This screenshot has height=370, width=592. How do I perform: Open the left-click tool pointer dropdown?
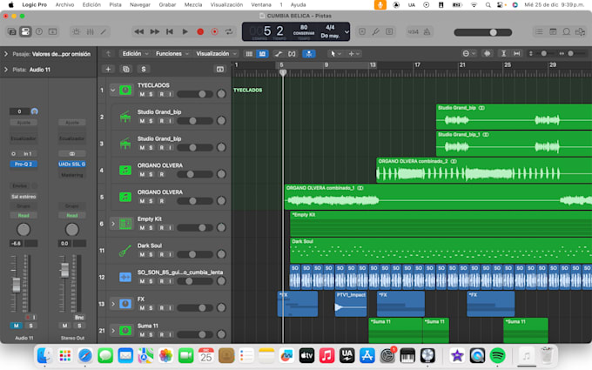(336, 54)
